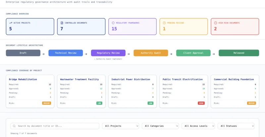Select the Technical Review stage
The height and width of the screenshot is (137, 265).
pyautogui.click(x=66, y=53)
